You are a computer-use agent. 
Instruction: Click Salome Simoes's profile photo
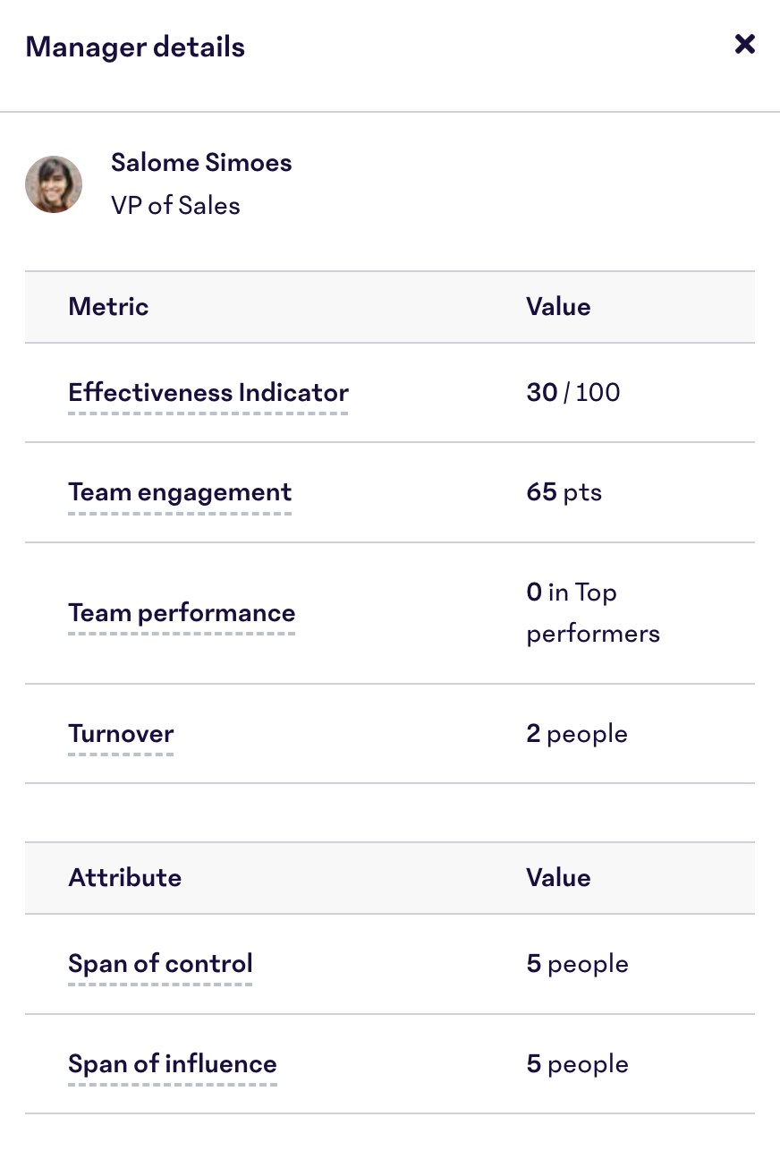tap(54, 184)
